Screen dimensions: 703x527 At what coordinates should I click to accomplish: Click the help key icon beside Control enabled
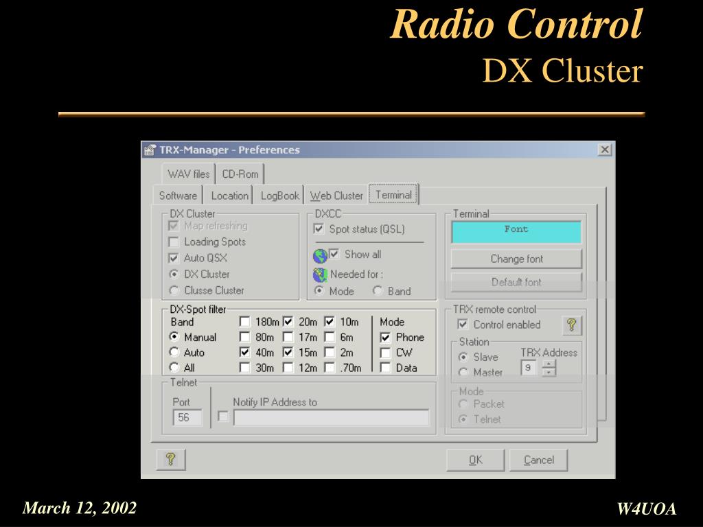click(x=572, y=325)
